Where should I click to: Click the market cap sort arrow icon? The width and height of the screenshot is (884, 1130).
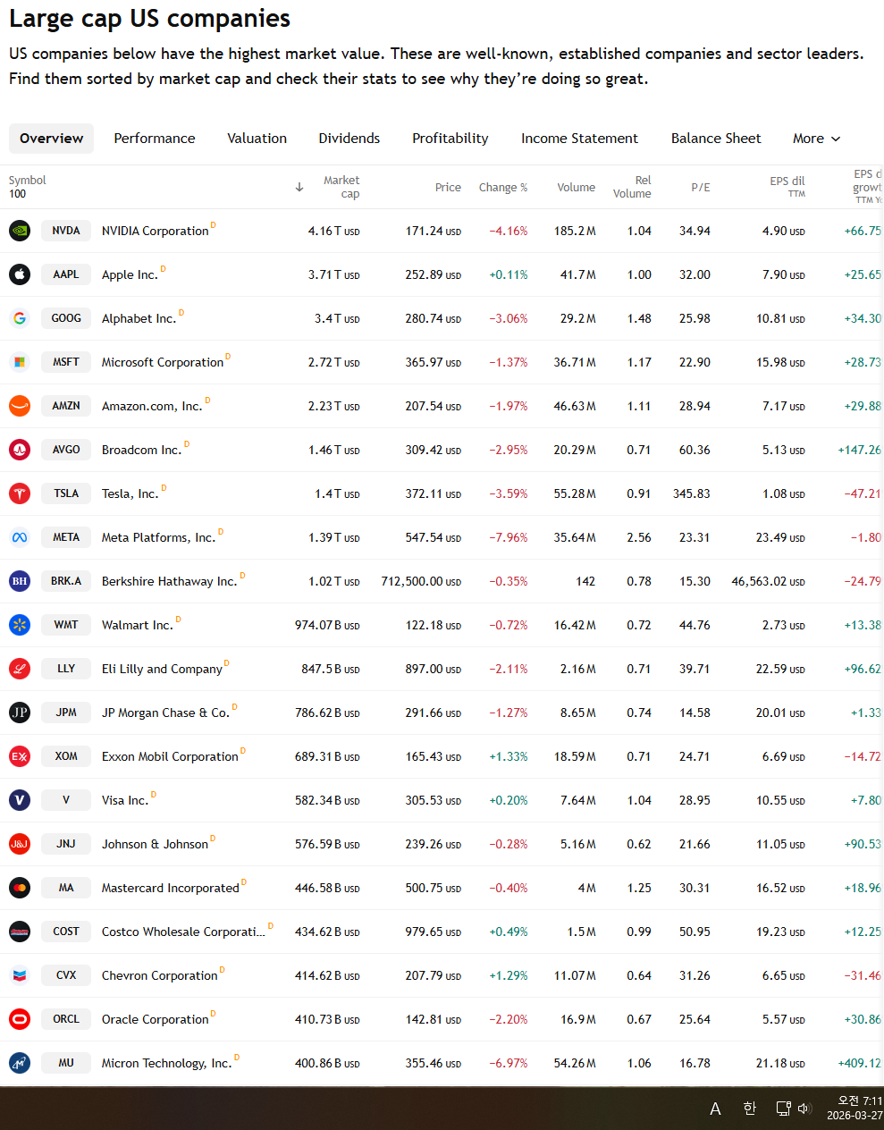tap(299, 187)
